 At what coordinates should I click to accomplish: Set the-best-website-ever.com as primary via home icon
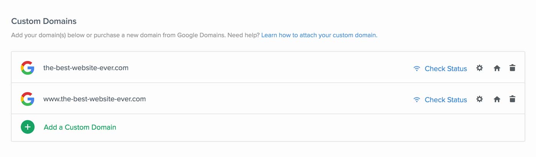tap(497, 68)
